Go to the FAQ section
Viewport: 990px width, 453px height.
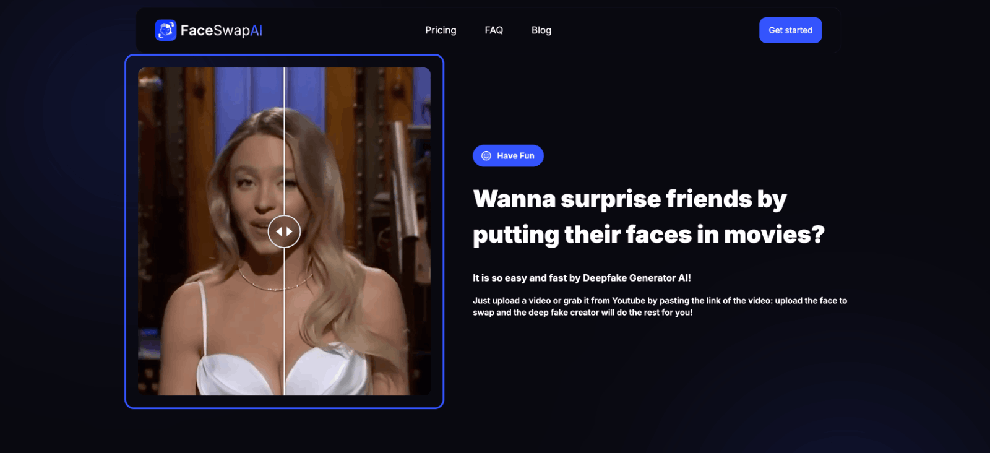494,30
